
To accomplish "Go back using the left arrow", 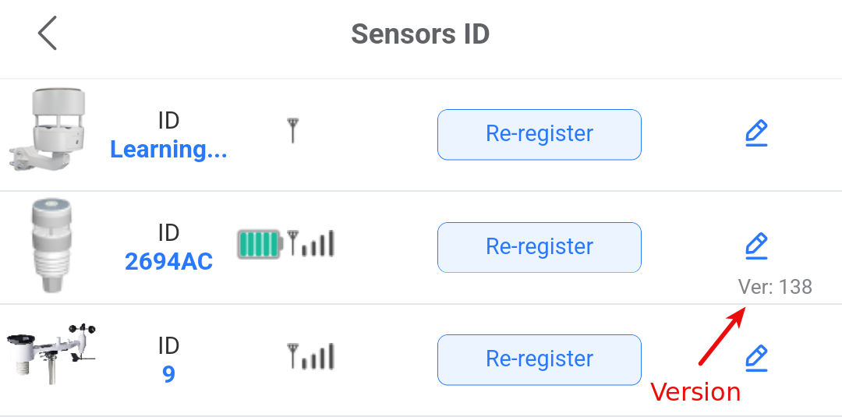I will click(48, 34).
